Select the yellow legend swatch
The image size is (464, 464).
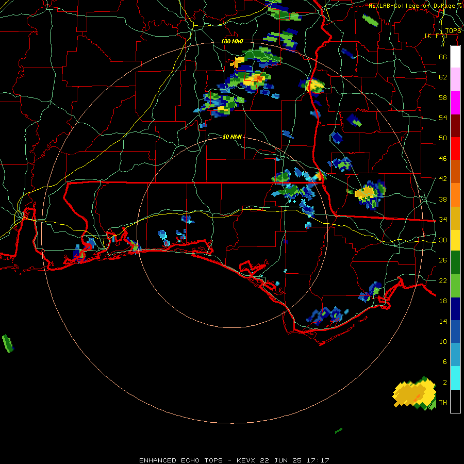pyautogui.click(x=455, y=240)
